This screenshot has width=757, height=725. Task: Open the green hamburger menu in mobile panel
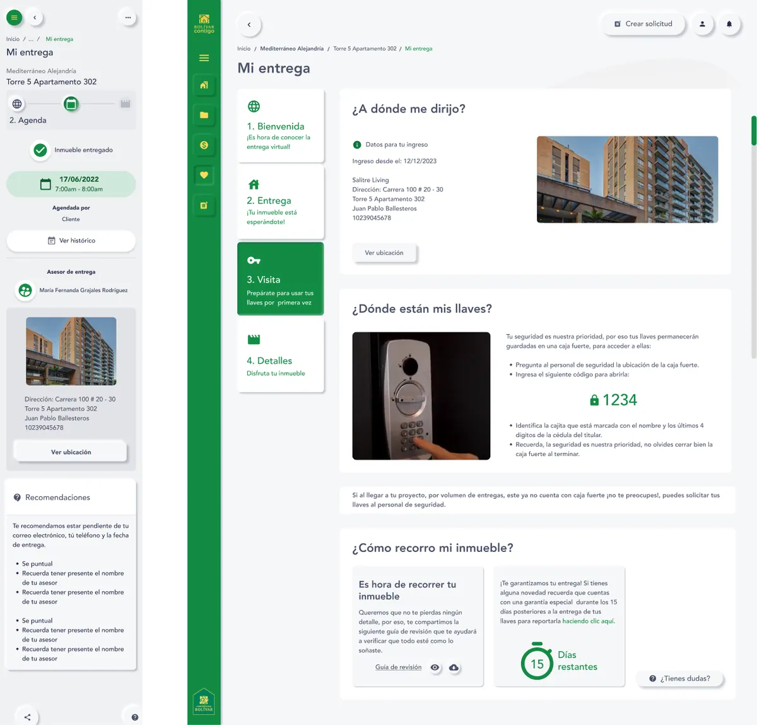coord(15,18)
